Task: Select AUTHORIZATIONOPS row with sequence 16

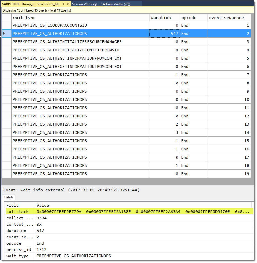Action: pyautogui.click(x=126, y=149)
